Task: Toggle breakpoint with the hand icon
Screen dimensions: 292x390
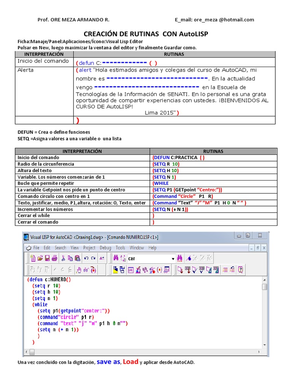Action: tap(79, 270)
